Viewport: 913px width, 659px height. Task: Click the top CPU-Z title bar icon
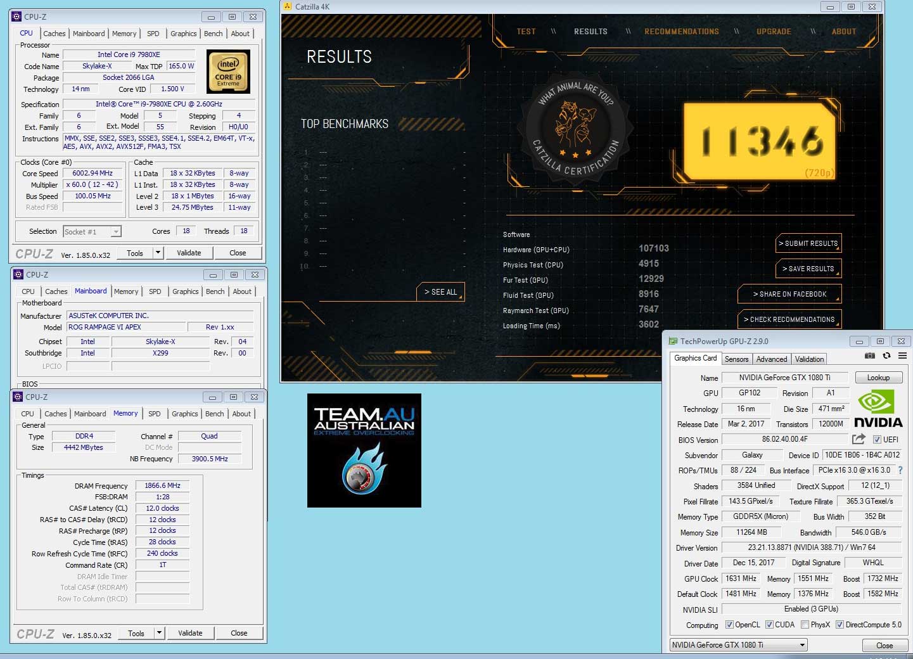click(x=17, y=16)
